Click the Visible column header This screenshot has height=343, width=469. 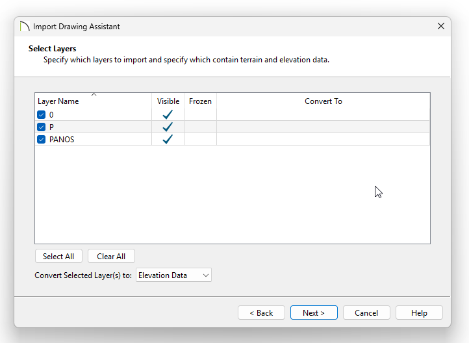click(168, 101)
